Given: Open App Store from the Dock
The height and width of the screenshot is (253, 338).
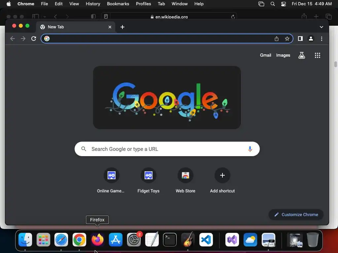Looking at the screenshot, I should click(x=116, y=239).
